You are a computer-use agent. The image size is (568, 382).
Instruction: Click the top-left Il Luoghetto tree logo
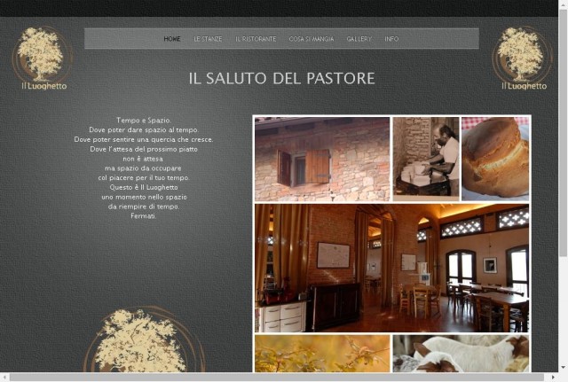43,58
